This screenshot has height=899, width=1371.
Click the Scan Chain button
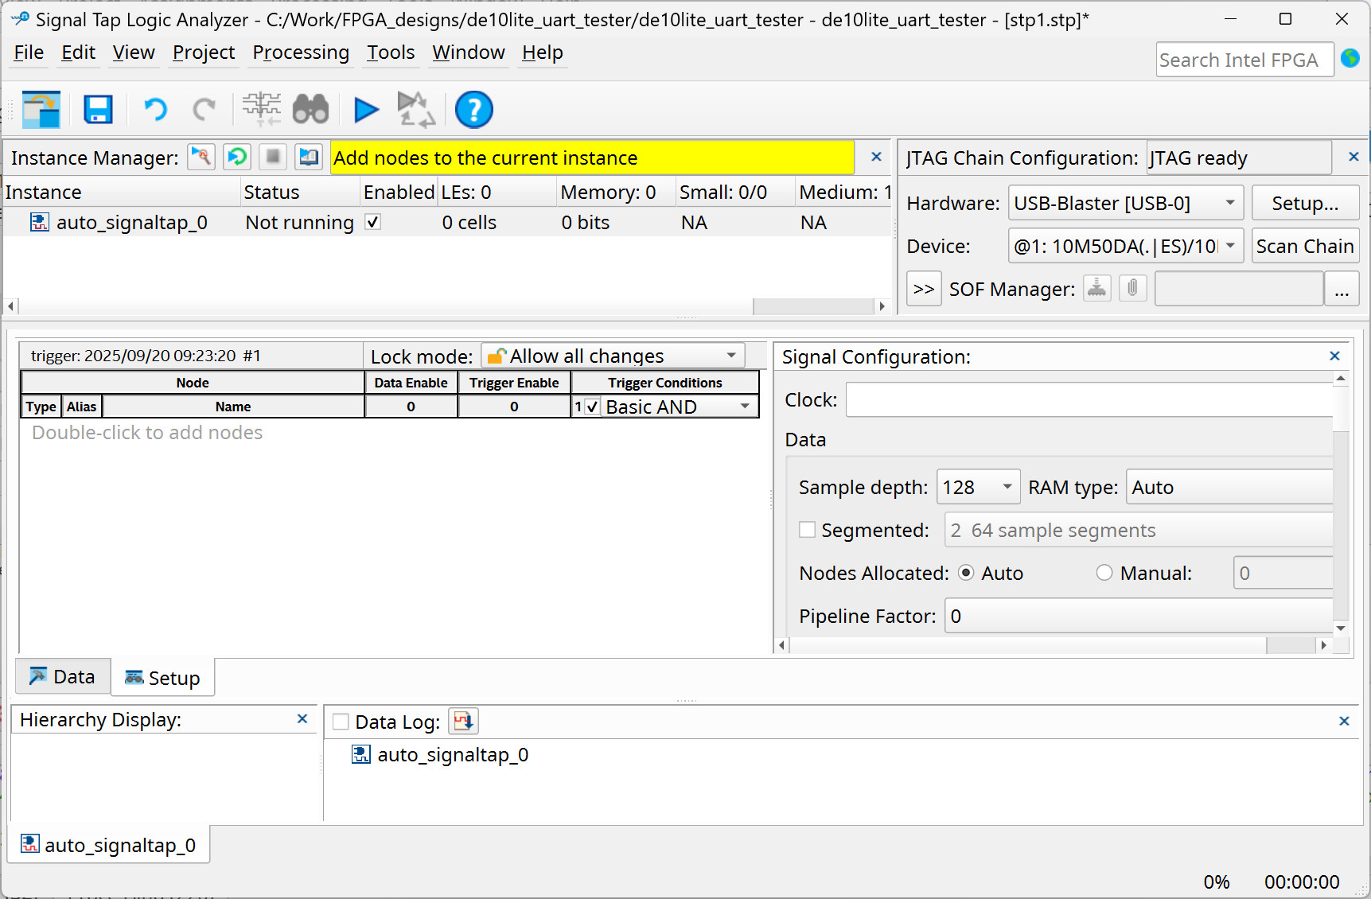[1304, 247]
